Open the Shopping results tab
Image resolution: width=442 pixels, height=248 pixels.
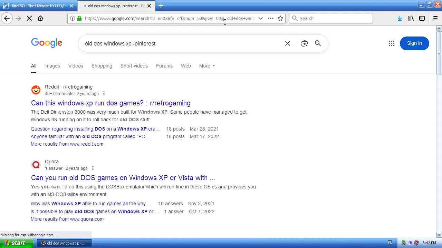point(102,66)
